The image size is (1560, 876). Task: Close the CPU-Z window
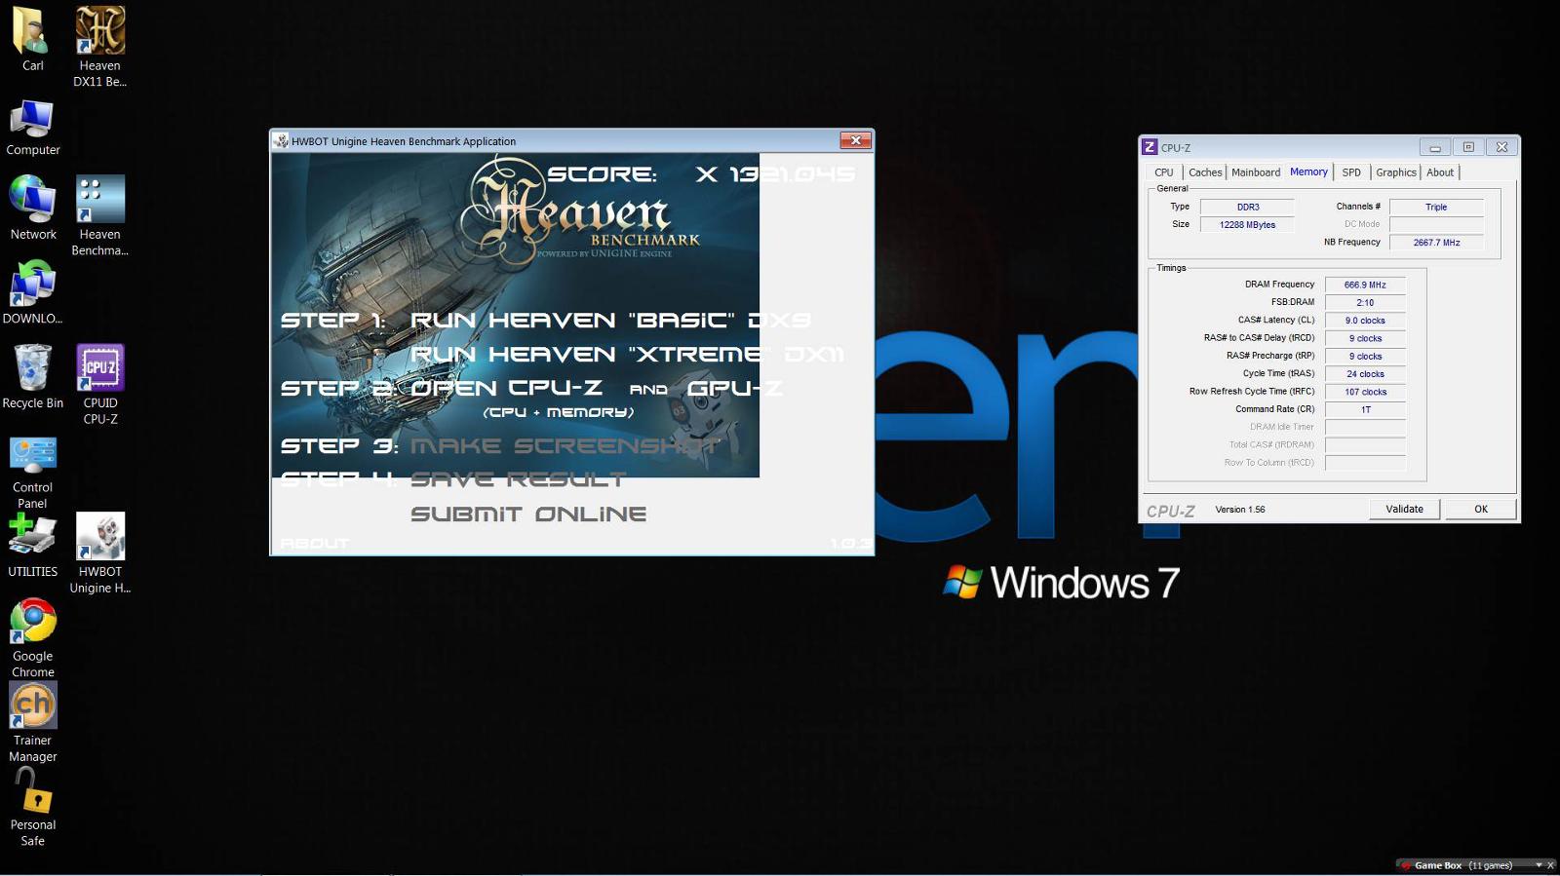click(1502, 147)
